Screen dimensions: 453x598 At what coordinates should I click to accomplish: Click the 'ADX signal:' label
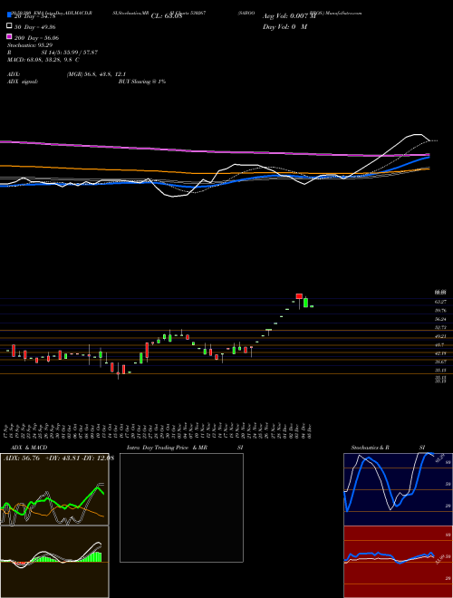23,82
